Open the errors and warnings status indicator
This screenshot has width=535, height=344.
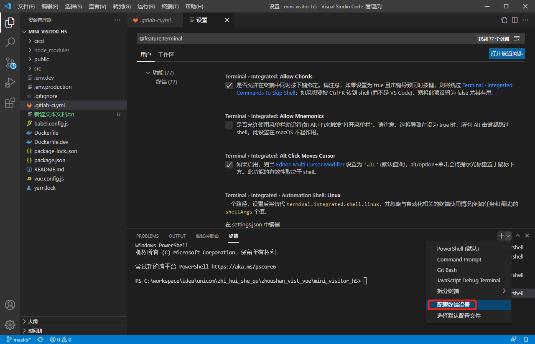point(61,340)
